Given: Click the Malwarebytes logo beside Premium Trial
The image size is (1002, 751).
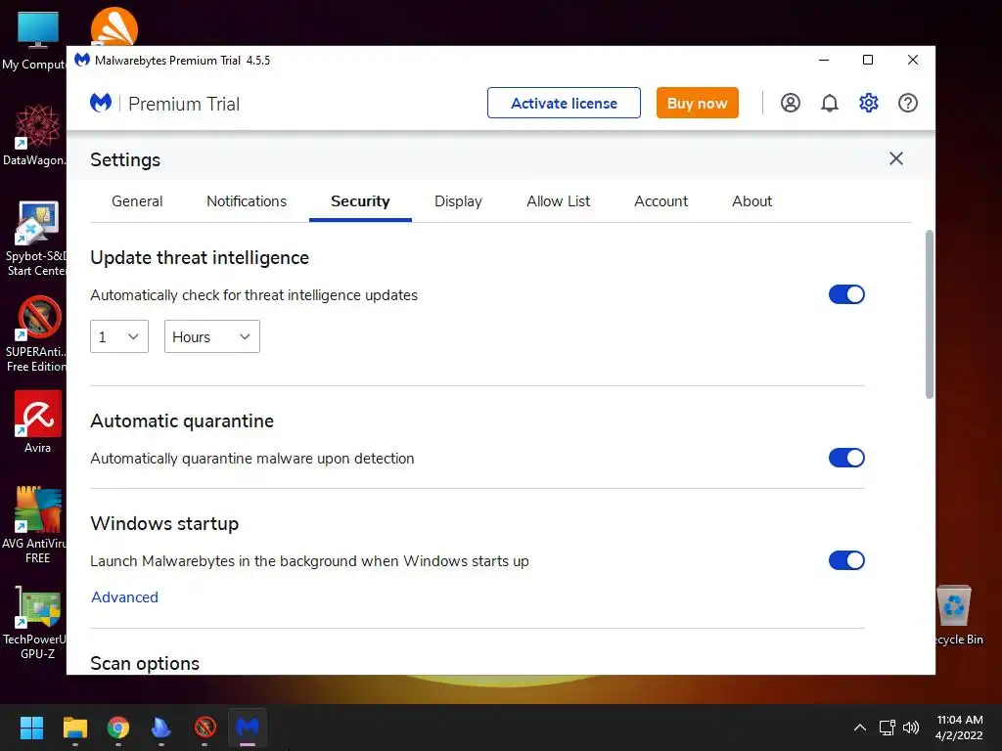Looking at the screenshot, I should [101, 103].
